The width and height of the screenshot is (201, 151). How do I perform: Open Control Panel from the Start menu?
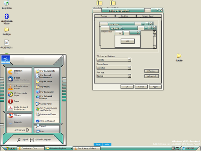(47, 104)
